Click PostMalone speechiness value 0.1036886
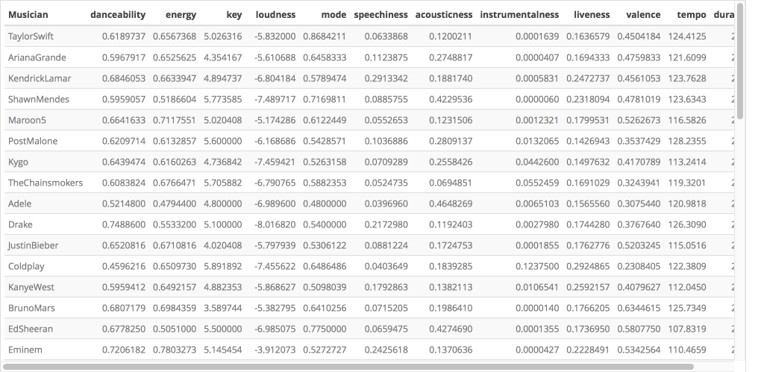The image size is (761, 372). tap(386, 141)
